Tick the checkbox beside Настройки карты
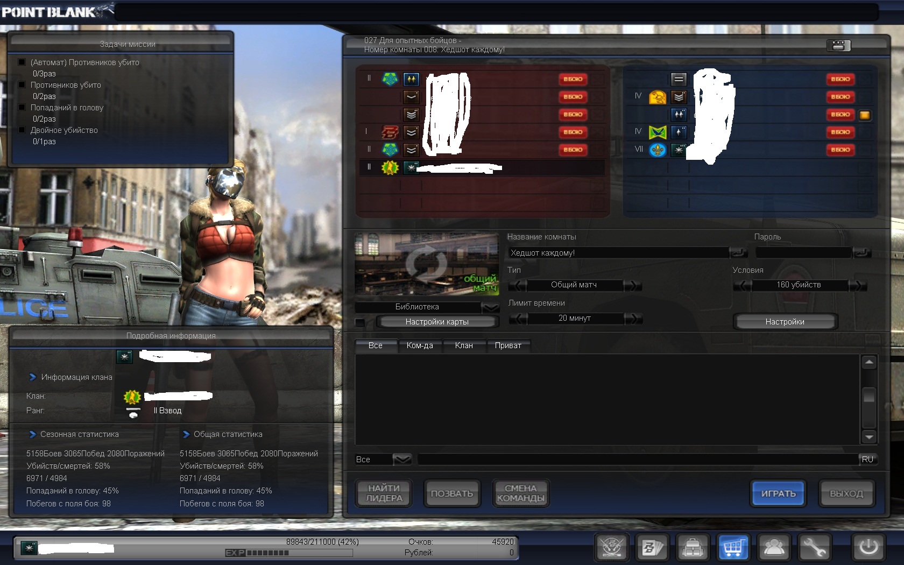 tap(360, 322)
